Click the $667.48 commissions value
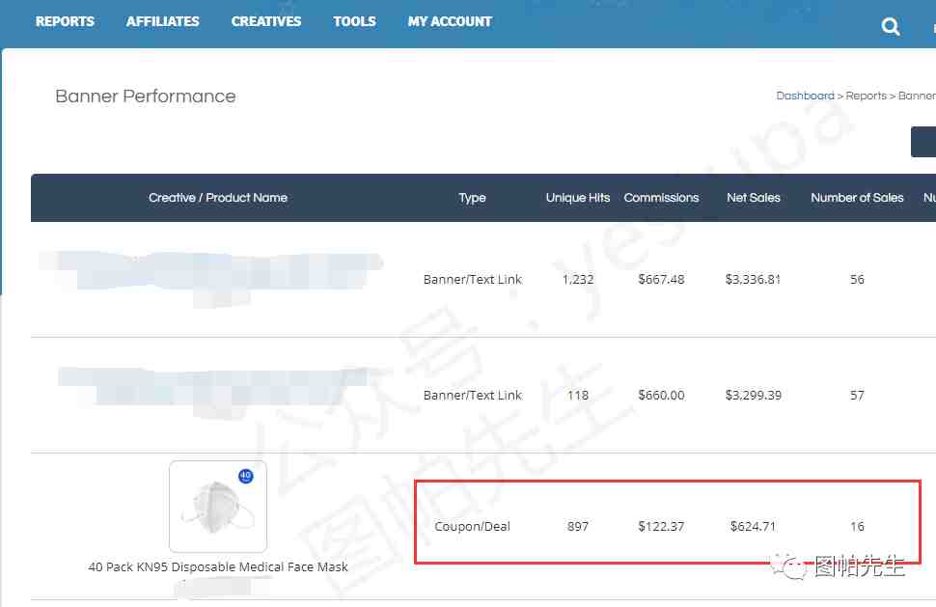This screenshot has width=936, height=607. click(661, 280)
